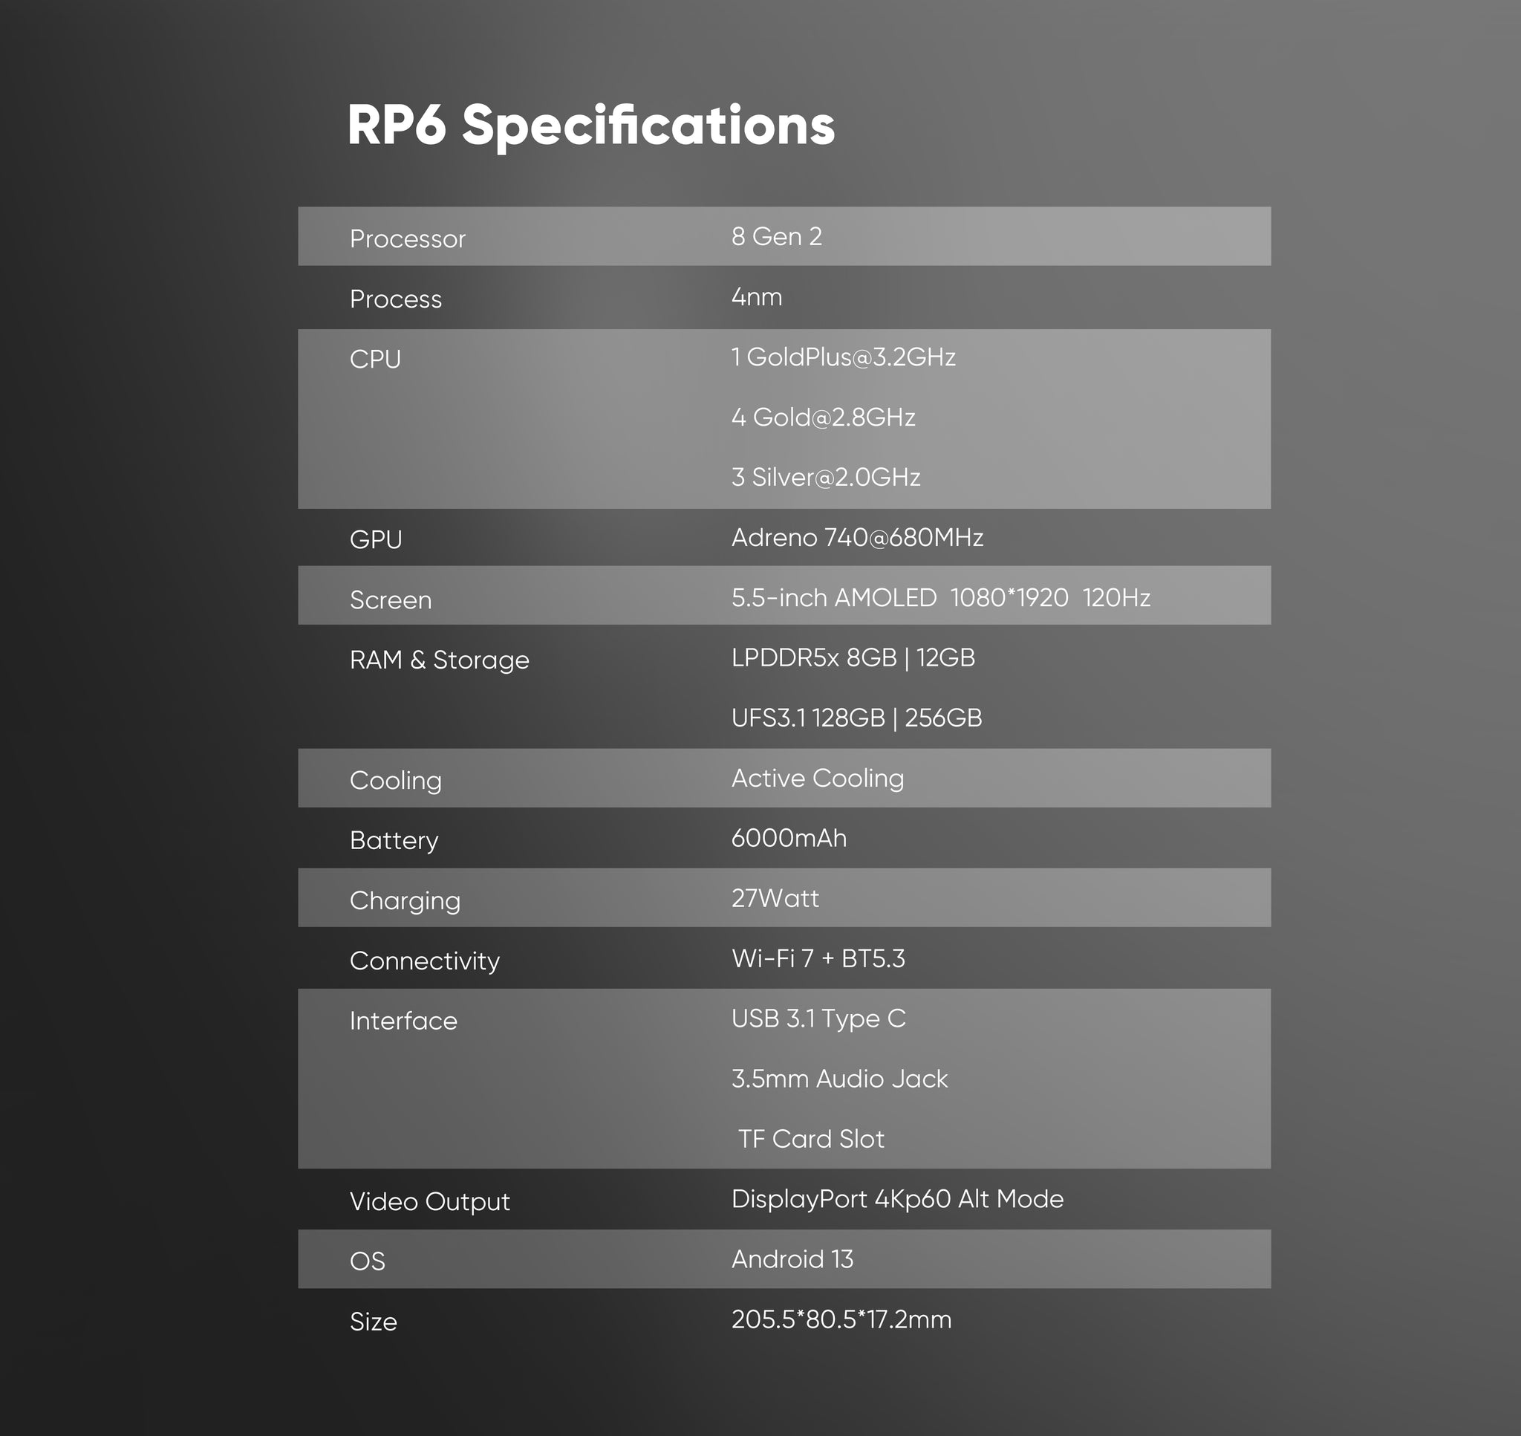Select the 27Watt charging value
The width and height of the screenshot is (1521, 1436).
point(775,899)
